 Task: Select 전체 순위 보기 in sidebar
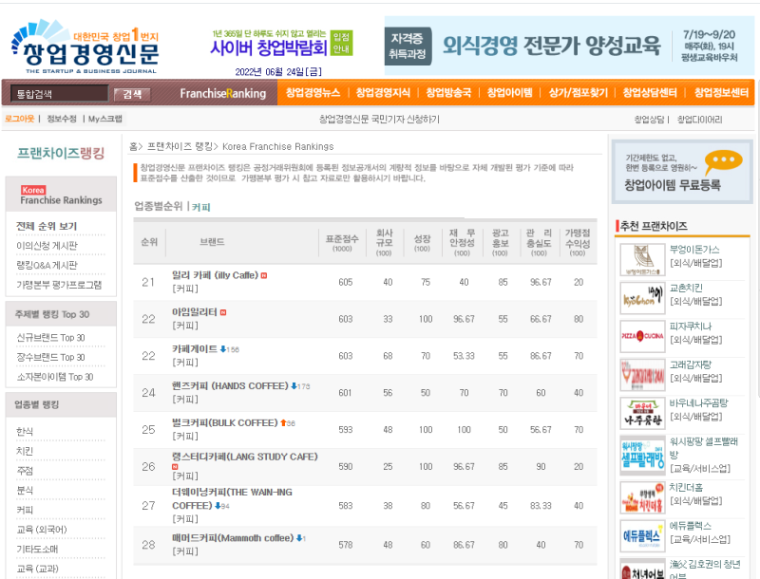47,226
